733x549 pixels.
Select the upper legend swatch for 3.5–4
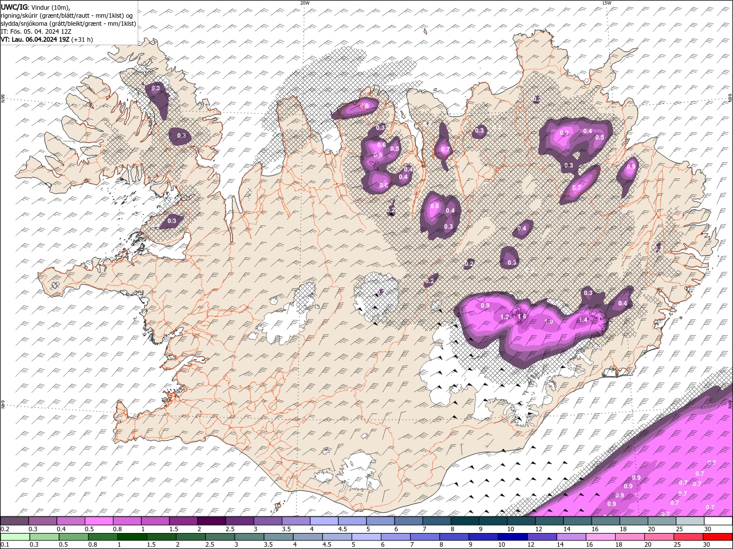click(x=296, y=520)
